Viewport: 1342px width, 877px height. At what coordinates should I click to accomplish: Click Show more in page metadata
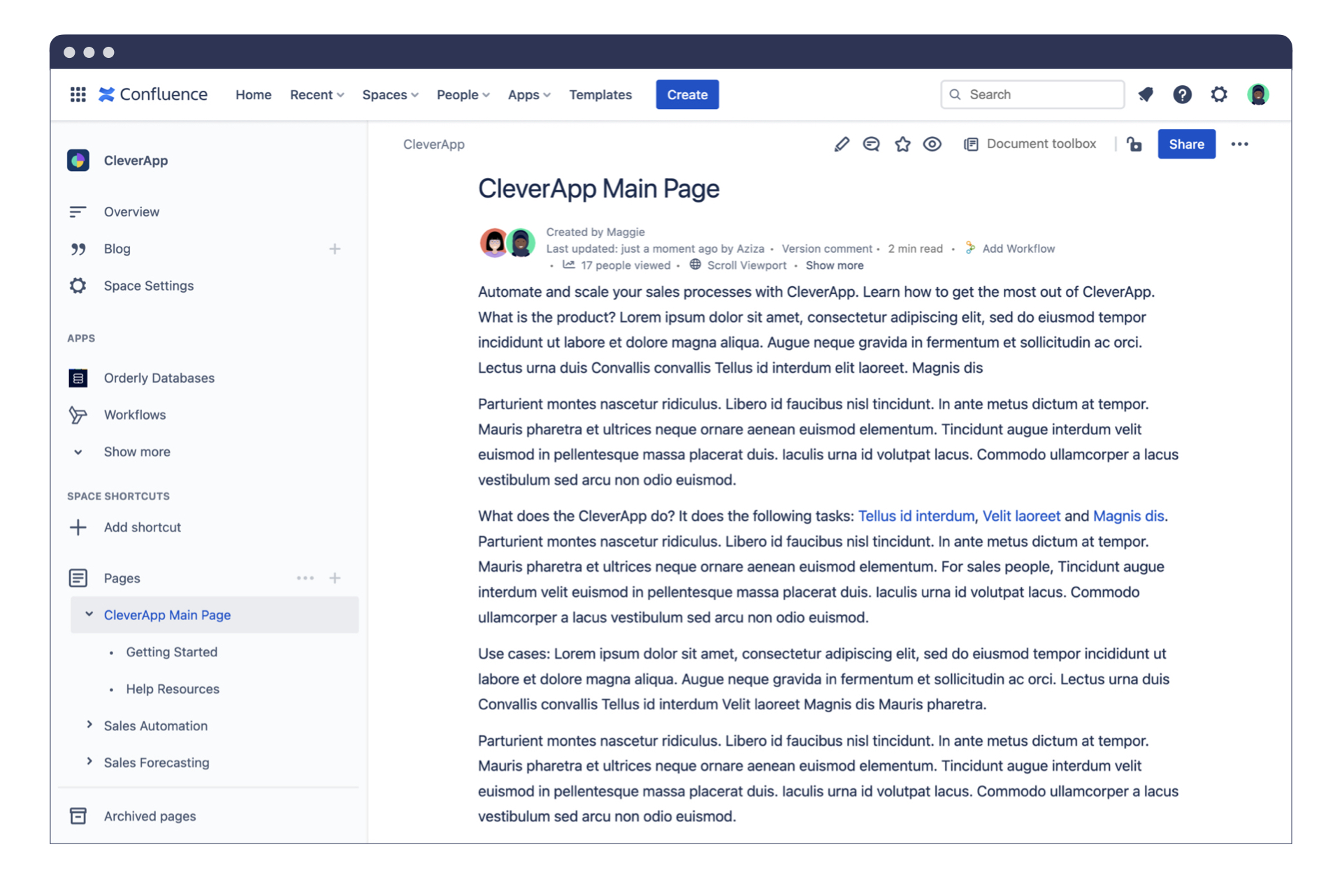click(x=834, y=265)
